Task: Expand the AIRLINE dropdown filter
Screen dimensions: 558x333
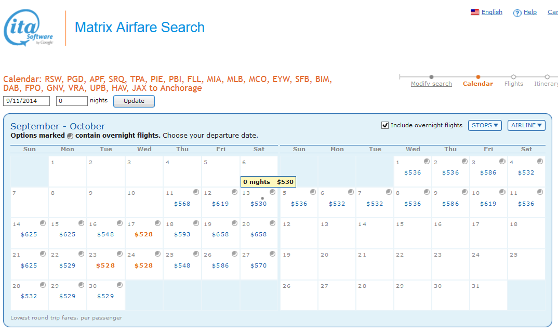Action: coord(526,125)
